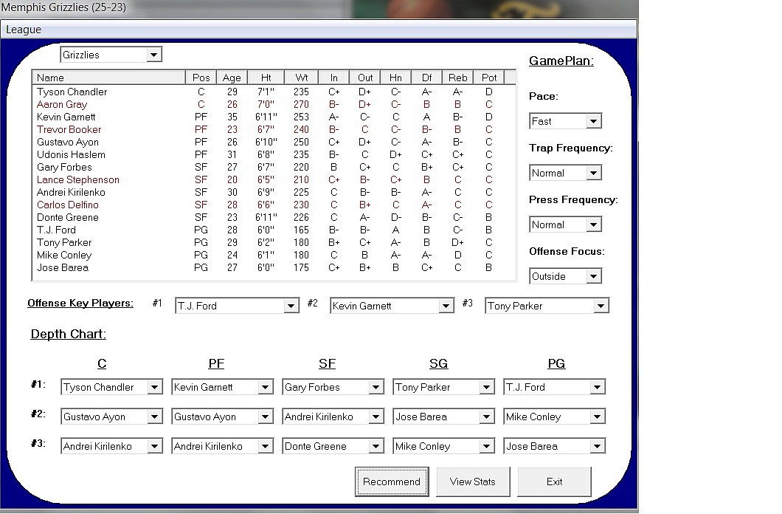Sort roster by Pos column header

(201, 78)
